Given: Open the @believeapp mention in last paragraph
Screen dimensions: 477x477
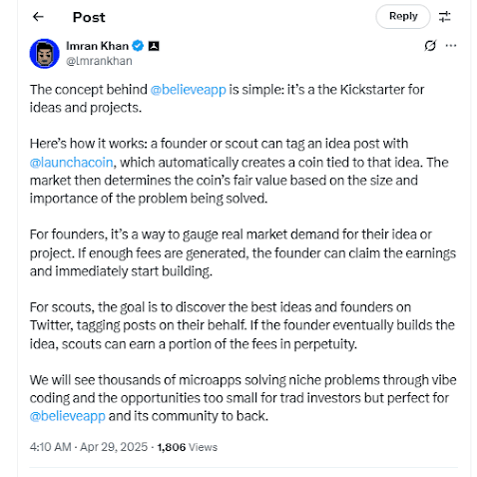Looking at the screenshot, I should coord(68,416).
